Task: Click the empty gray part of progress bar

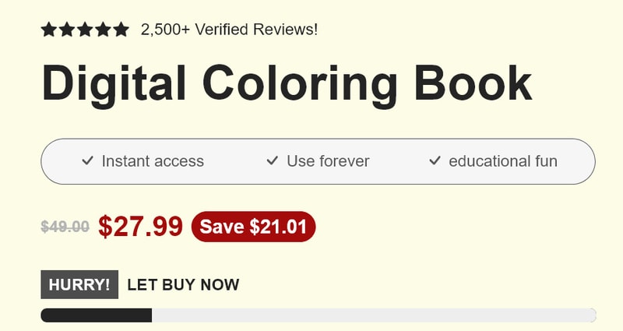Action: point(374,315)
